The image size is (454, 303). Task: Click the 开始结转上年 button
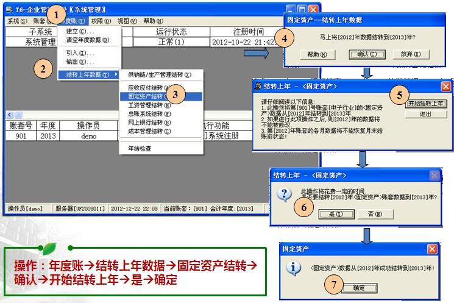[426, 103]
